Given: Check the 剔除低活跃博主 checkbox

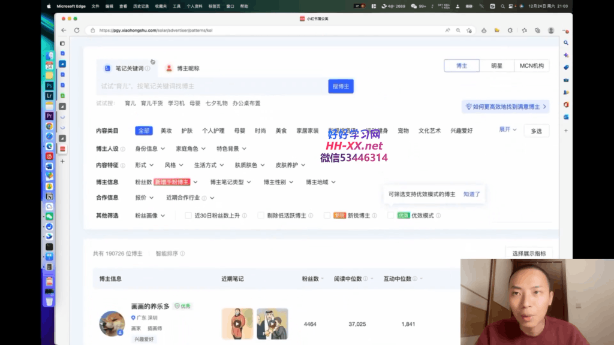Looking at the screenshot, I should 261,216.
